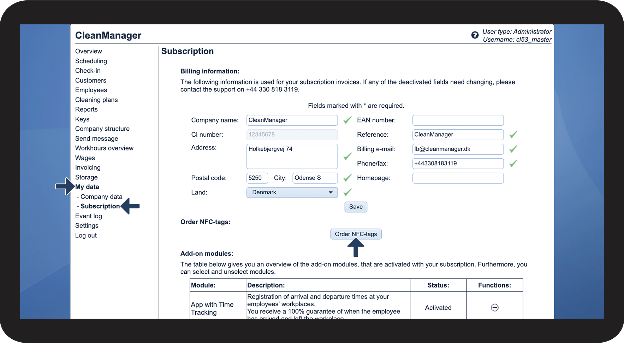Click the green checkmark next to Phone/fax
Image resolution: width=624 pixels, height=343 pixels.
click(x=513, y=163)
